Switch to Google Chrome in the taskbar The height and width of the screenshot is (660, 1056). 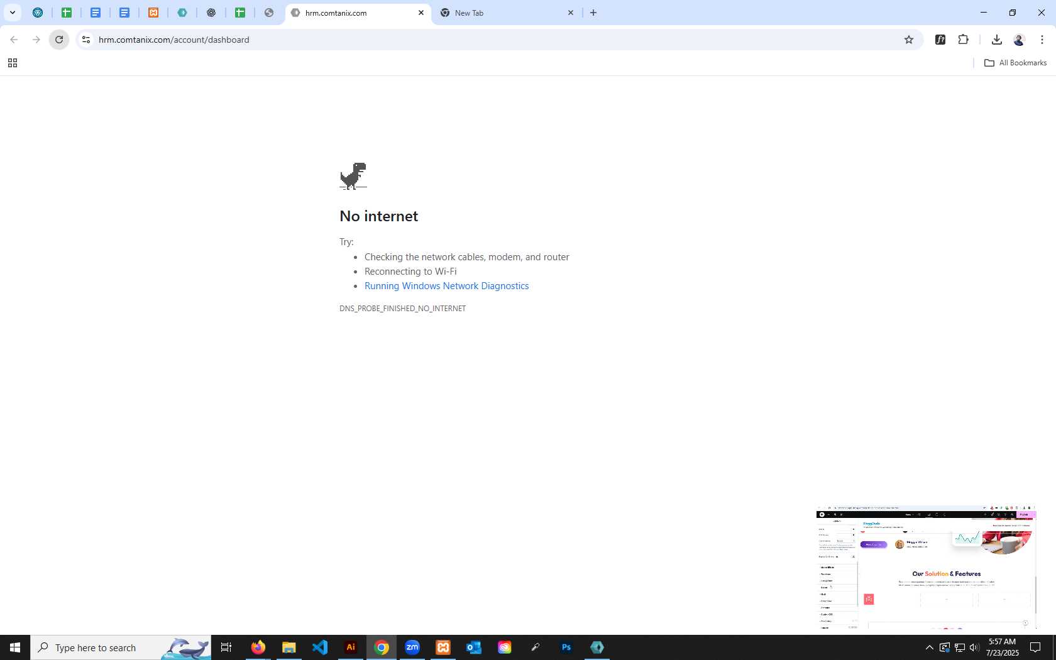tap(382, 647)
